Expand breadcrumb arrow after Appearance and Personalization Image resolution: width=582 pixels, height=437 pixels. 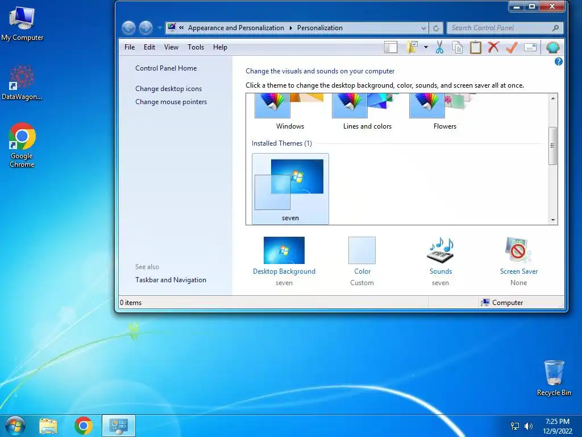290,28
